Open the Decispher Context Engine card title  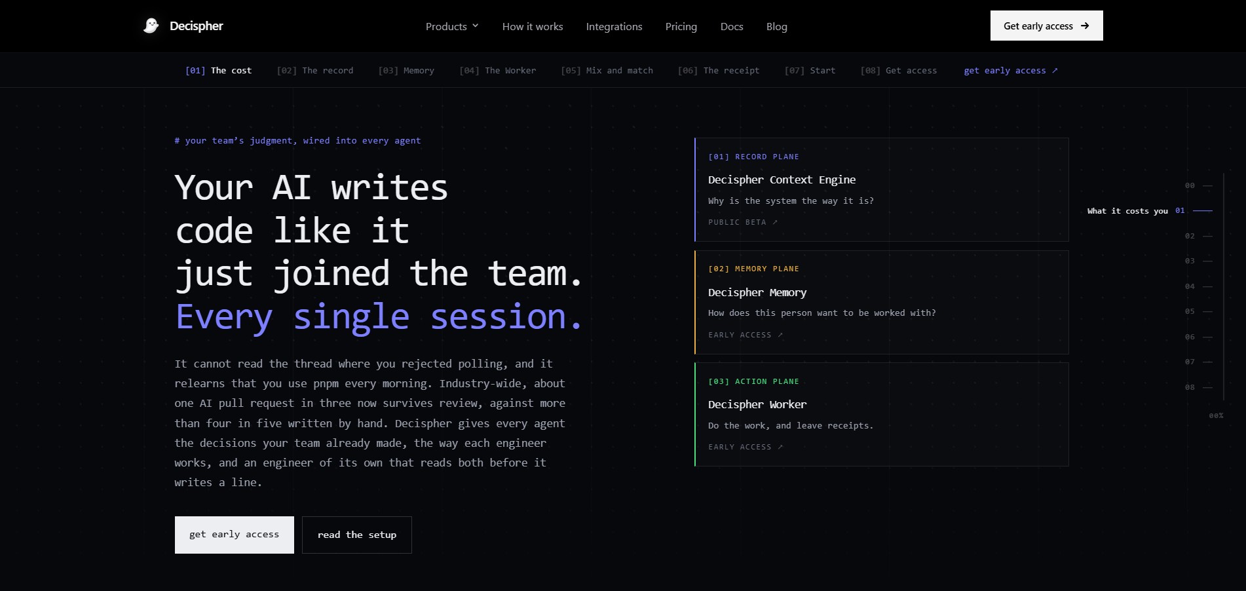pyautogui.click(x=782, y=180)
